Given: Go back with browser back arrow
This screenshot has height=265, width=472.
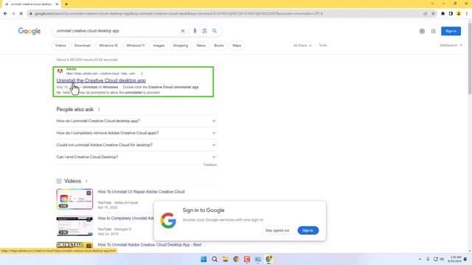Looking at the screenshot, I should click(x=5, y=13).
